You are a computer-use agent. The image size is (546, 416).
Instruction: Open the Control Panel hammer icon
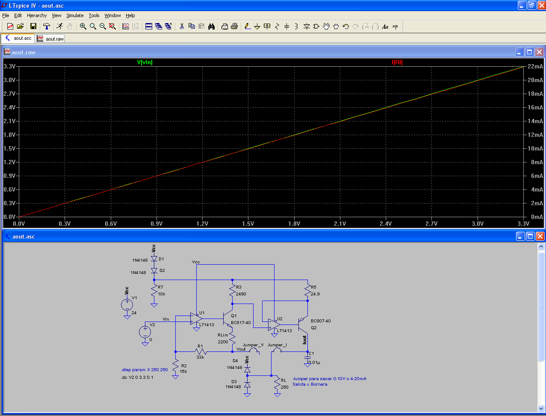click(47, 27)
